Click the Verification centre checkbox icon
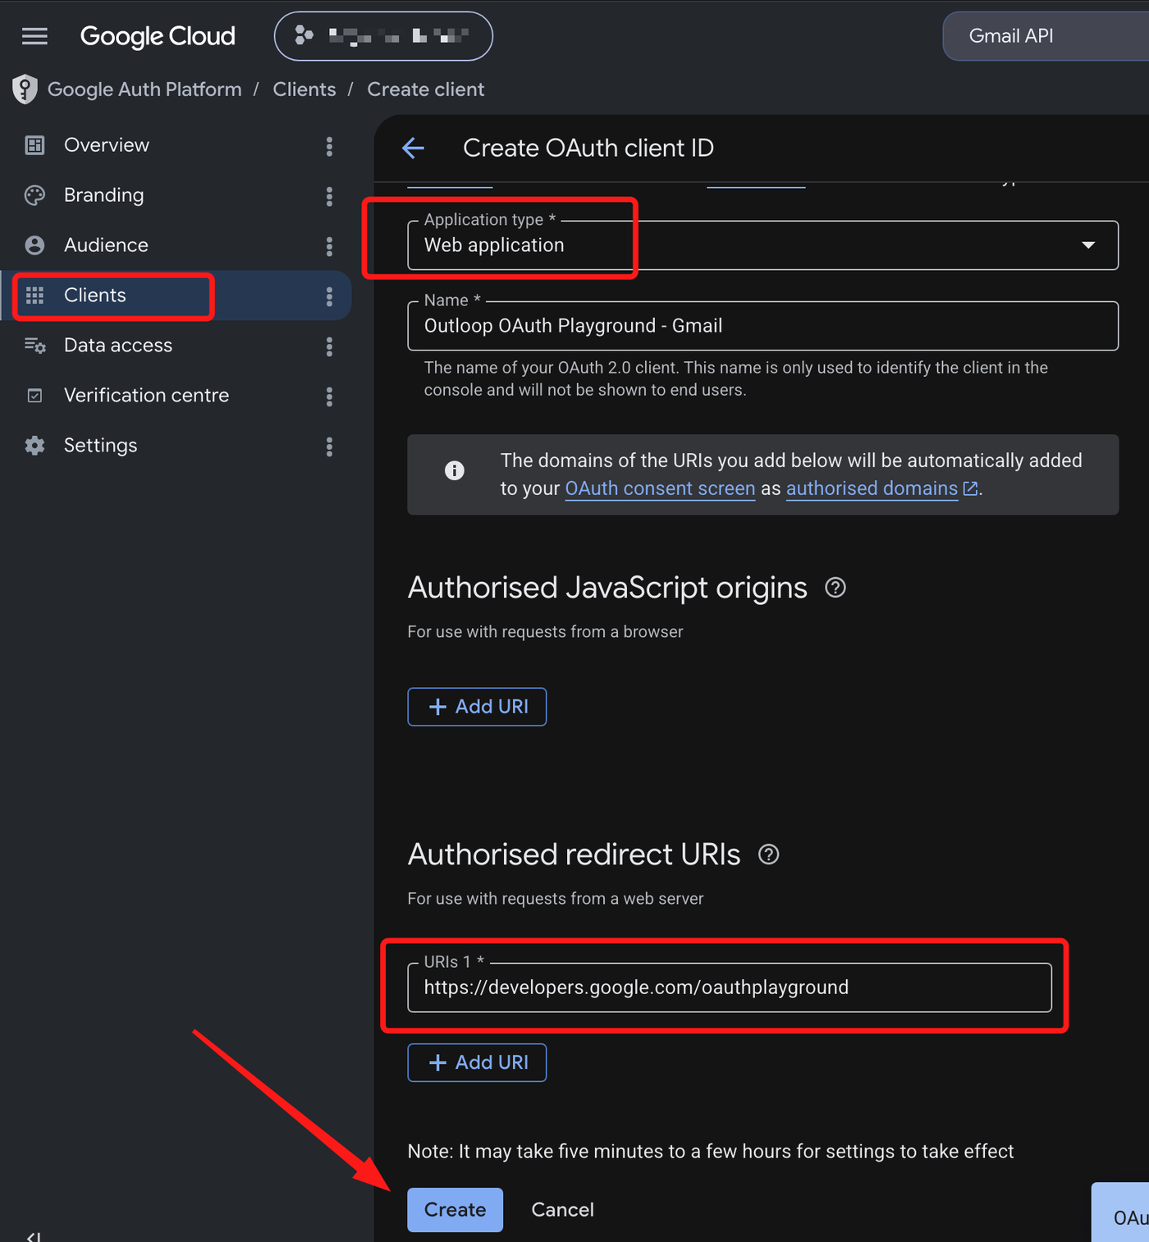1149x1242 pixels. point(34,396)
